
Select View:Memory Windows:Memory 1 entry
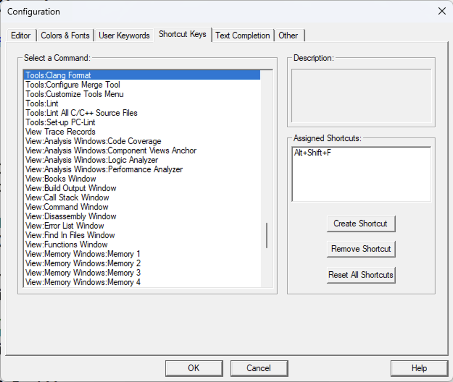[83, 254]
